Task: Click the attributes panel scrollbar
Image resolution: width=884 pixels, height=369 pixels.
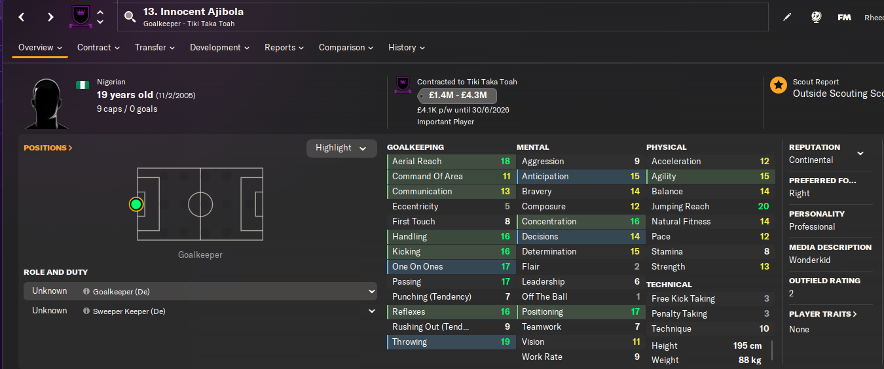Action: (772, 350)
